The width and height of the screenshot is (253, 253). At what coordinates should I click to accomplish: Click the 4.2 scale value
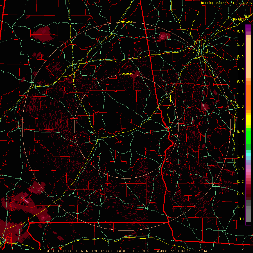pyautogui.click(x=240, y=119)
